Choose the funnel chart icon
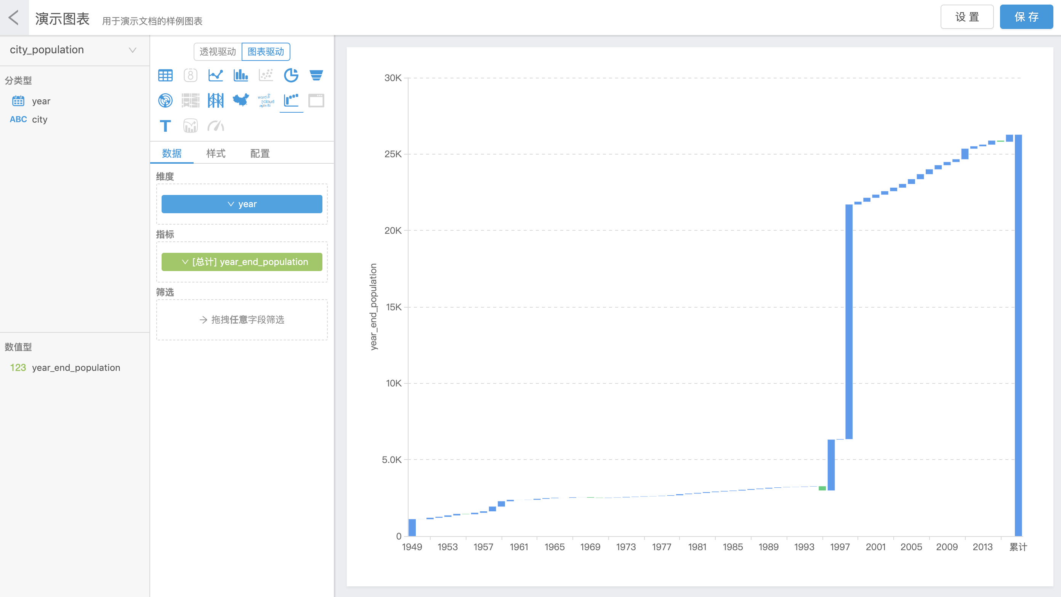Image resolution: width=1061 pixels, height=597 pixels. tap(316, 75)
